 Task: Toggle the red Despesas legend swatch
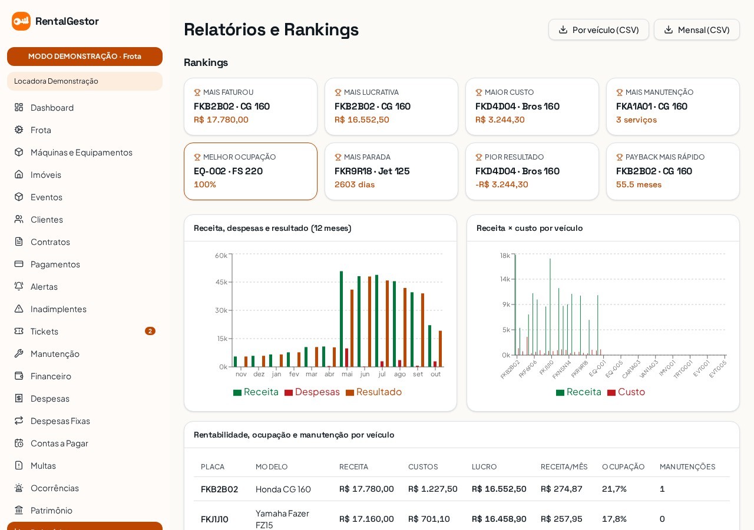289,393
